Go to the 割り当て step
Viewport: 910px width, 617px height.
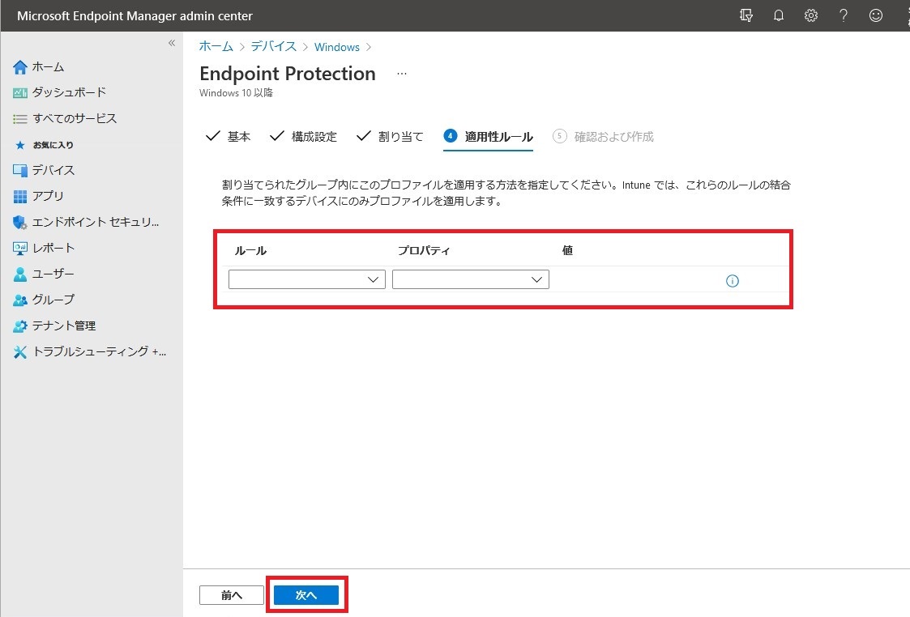[390, 137]
